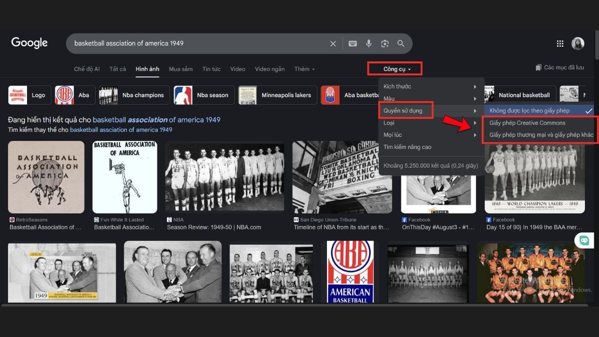Click the Google logo

[29, 43]
